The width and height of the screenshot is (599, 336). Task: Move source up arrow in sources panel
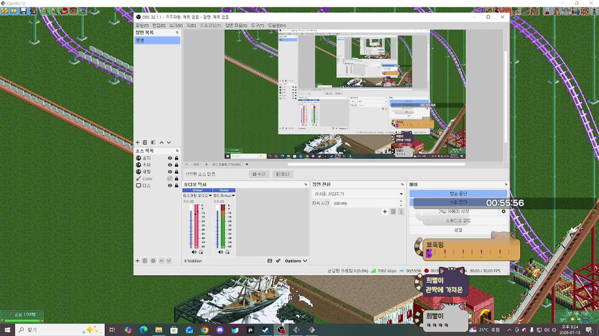coord(161,261)
